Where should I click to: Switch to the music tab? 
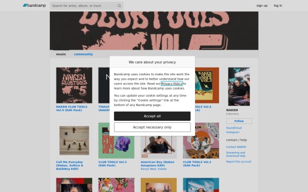(x=61, y=54)
